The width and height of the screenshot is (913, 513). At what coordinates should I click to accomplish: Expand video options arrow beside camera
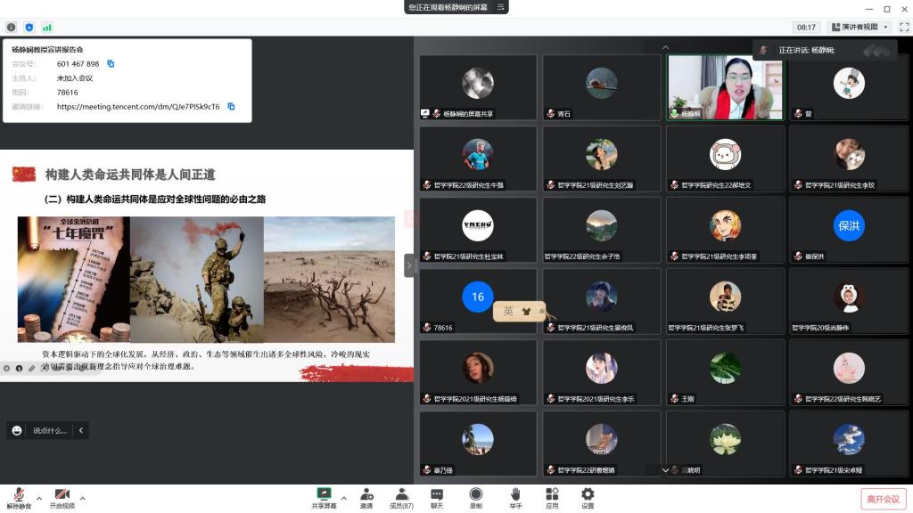(83, 498)
